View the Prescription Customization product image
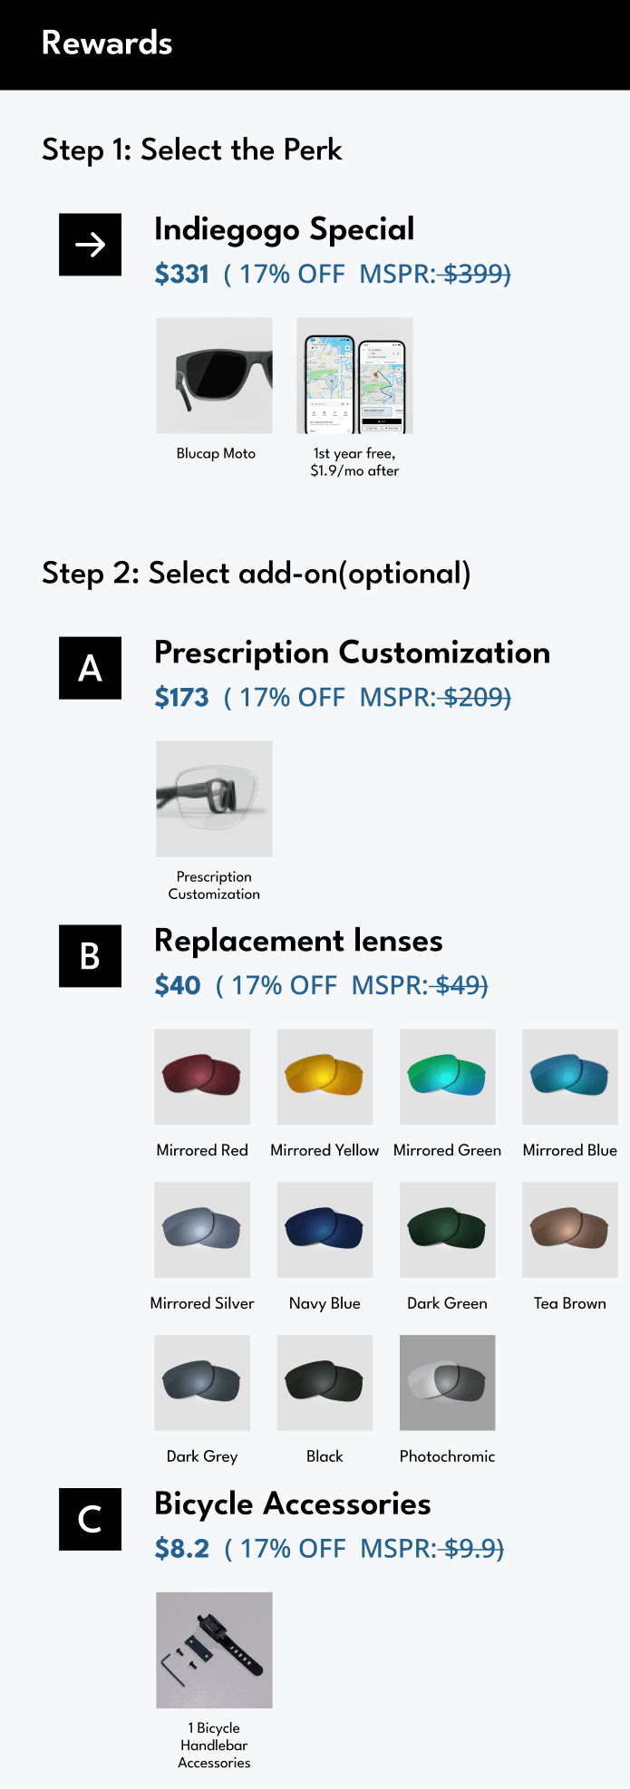The width and height of the screenshot is (630, 1789). (214, 798)
